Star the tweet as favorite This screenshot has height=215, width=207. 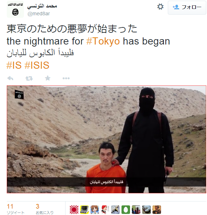pos(48,78)
